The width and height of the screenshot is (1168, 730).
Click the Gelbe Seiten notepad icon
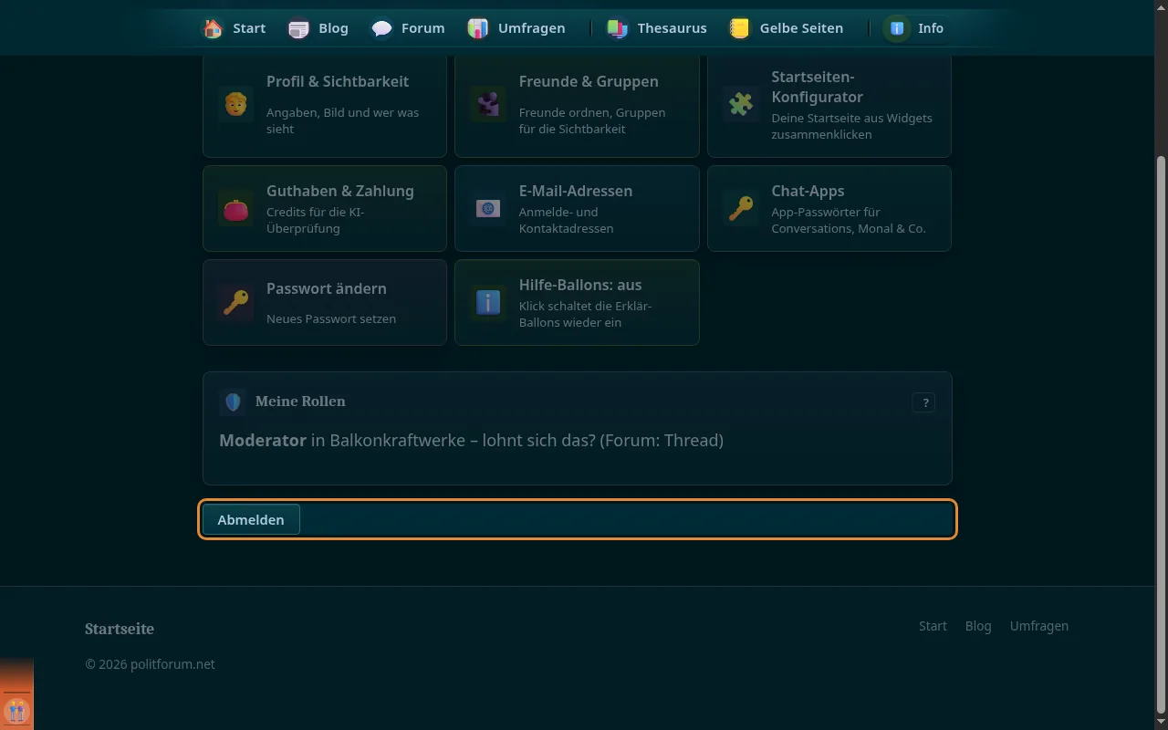tap(739, 28)
